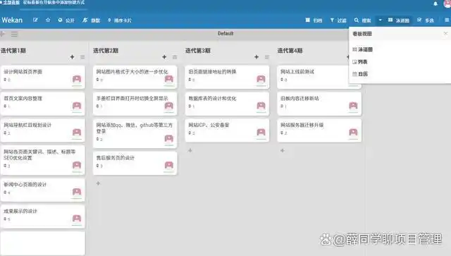This screenshot has height=256, width=451.
Task: Click member avatar on 旧版内容迁移新站 card
Action: coord(353,106)
